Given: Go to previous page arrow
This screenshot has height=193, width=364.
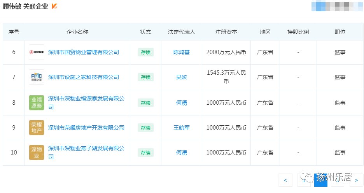Looking at the screenshot, I should click(x=285, y=180).
